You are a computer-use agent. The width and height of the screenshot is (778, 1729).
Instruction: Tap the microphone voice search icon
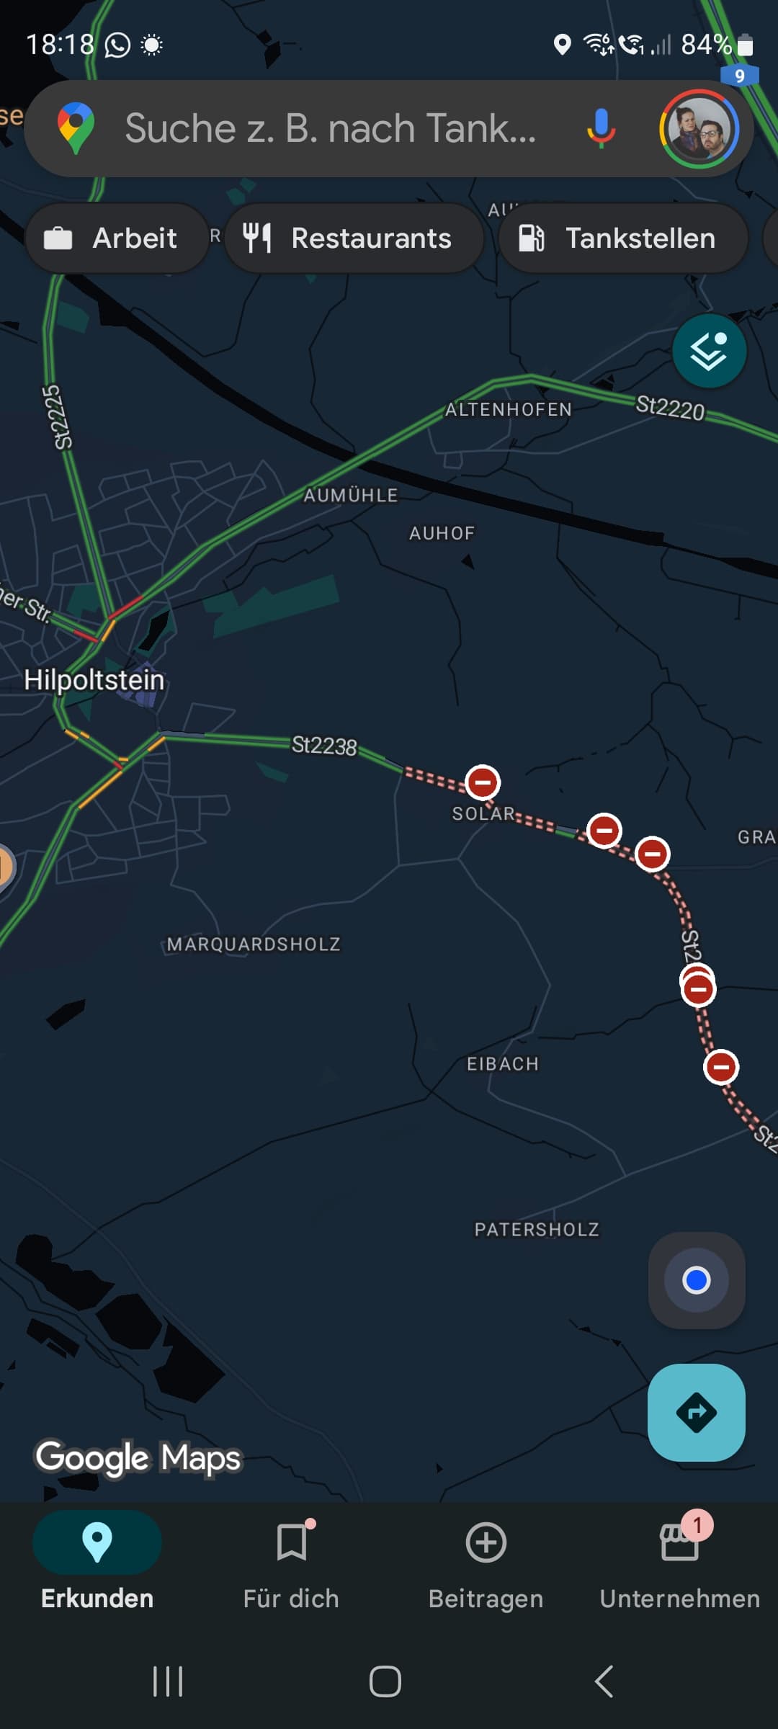[x=601, y=128]
